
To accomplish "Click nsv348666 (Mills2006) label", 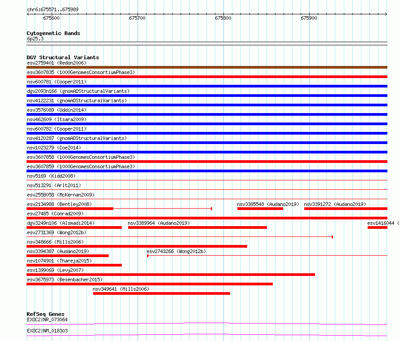I will (55, 242).
